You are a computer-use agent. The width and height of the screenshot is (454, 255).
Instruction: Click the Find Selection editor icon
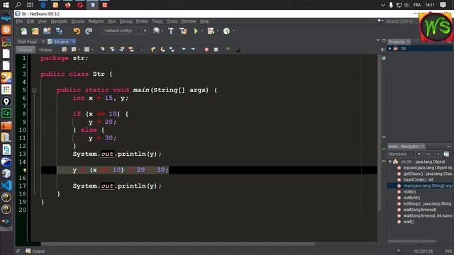point(102,50)
